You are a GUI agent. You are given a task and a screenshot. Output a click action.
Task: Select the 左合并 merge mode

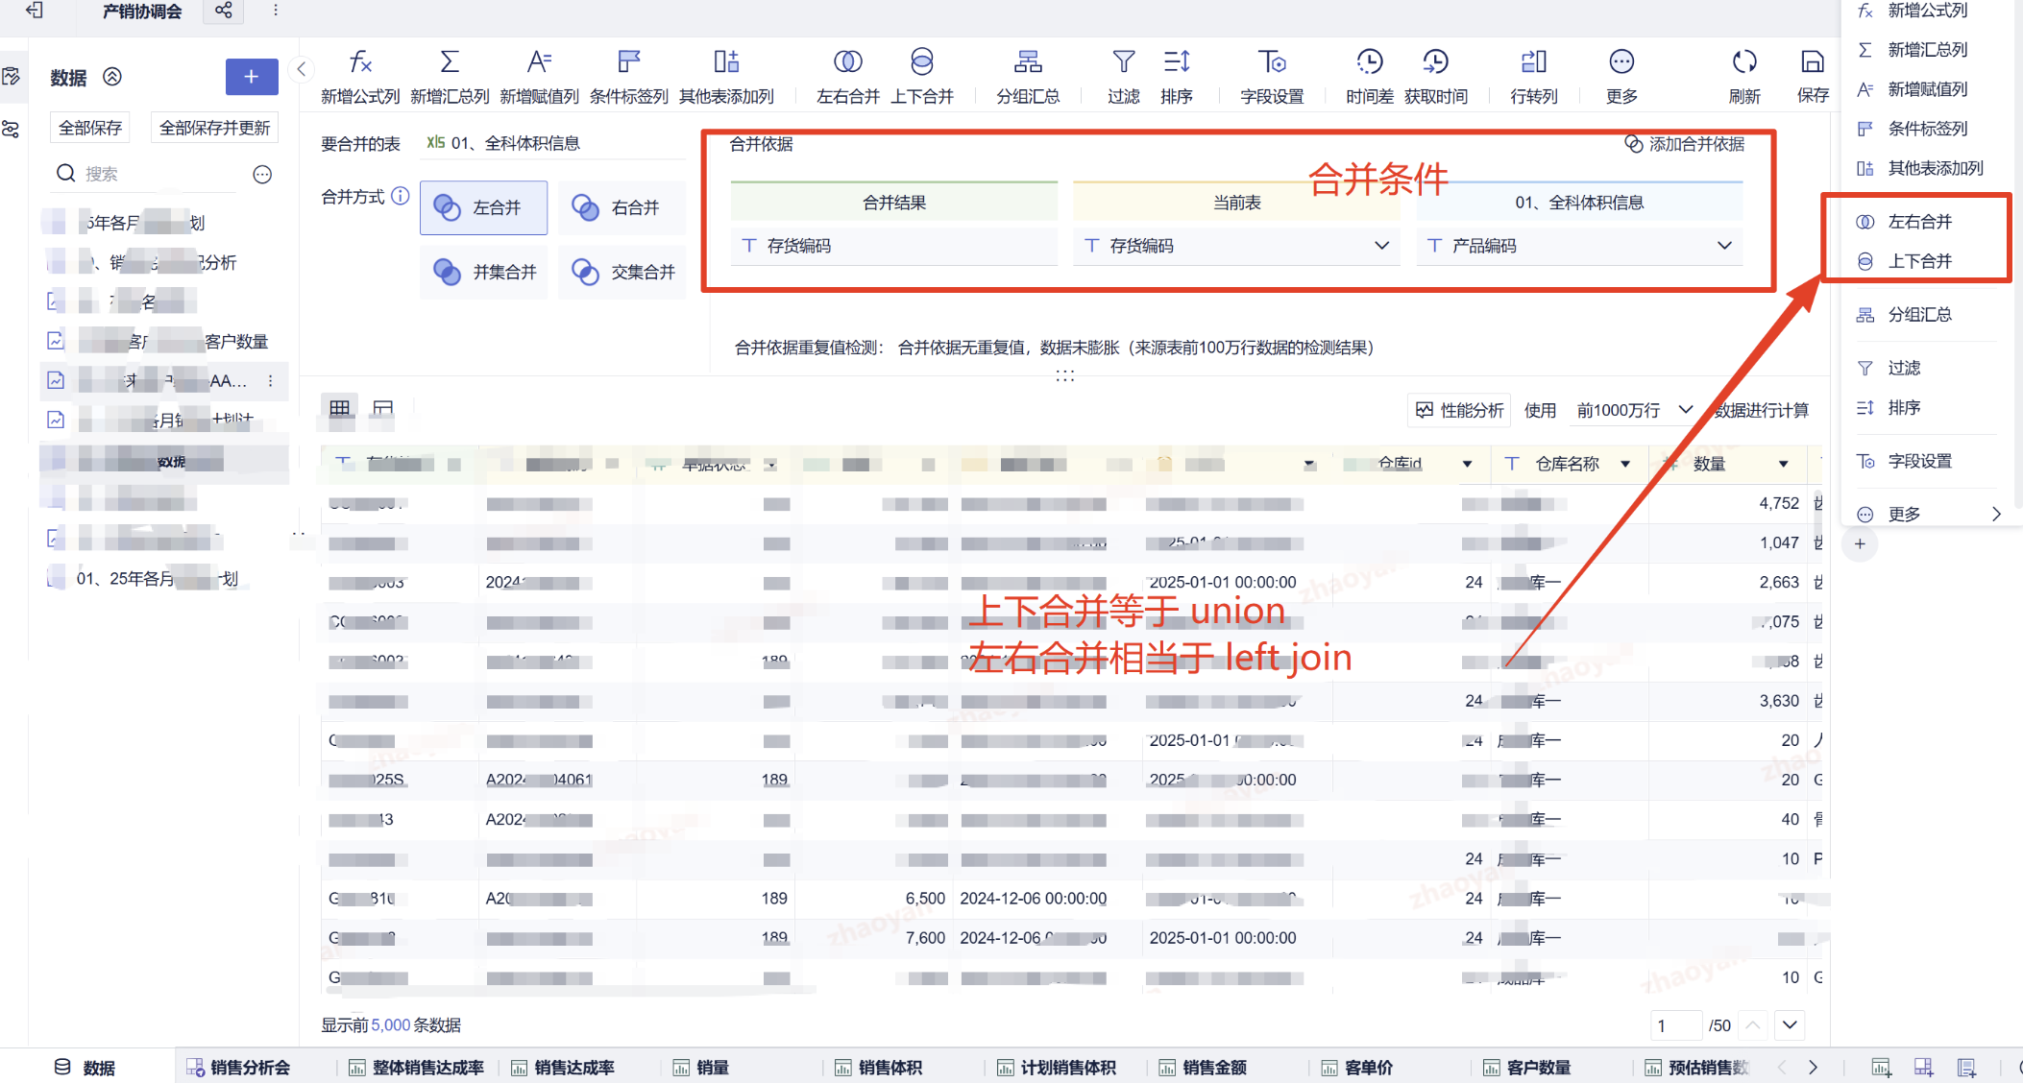tap(483, 207)
